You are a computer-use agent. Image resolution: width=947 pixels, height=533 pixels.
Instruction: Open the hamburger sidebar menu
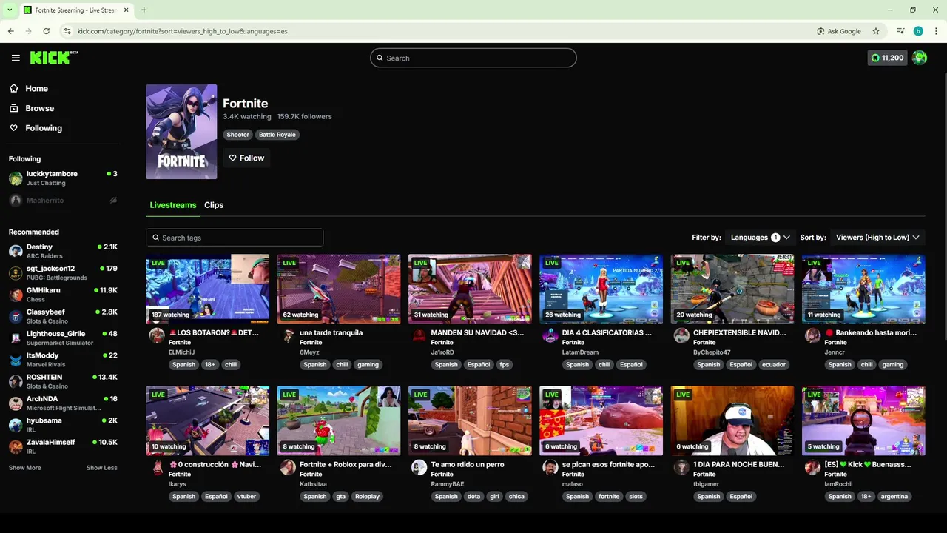pos(16,58)
